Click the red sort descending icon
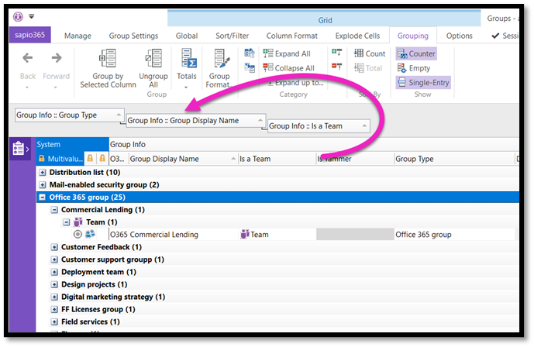Image resolution: width=534 pixels, height=347 pixels. pyautogui.click(x=336, y=66)
